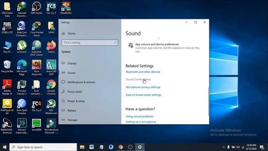Launch Microsoft Edge desktop shortcut
The width and height of the screenshot is (268, 151).
(x=22, y=68)
